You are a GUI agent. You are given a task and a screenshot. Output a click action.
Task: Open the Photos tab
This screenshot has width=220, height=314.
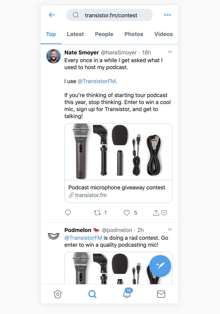coord(134,34)
